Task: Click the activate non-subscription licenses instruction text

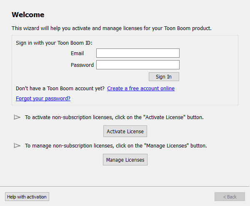Action: (x=114, y=117)
